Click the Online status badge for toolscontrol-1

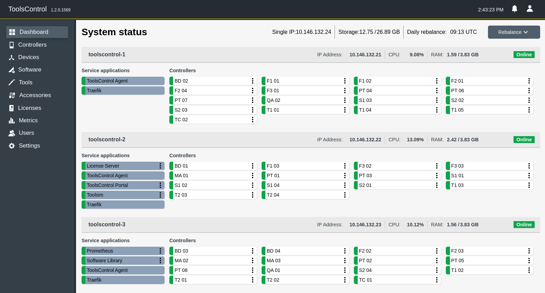coord(524,55)
